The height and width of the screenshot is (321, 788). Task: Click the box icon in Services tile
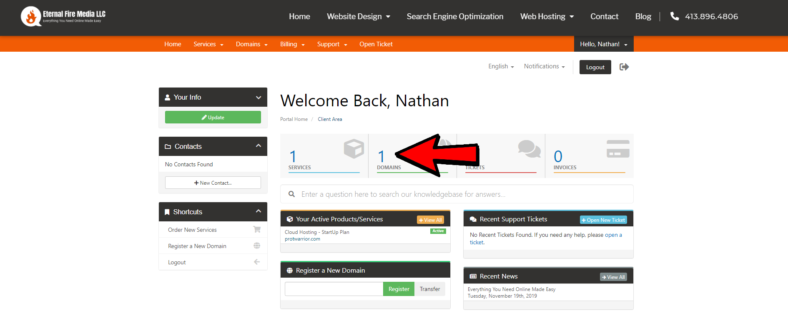coord(354,148)
